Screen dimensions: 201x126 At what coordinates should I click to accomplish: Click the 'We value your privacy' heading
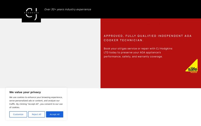(25, 92)
